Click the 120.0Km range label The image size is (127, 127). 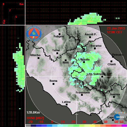pos(33,113)
